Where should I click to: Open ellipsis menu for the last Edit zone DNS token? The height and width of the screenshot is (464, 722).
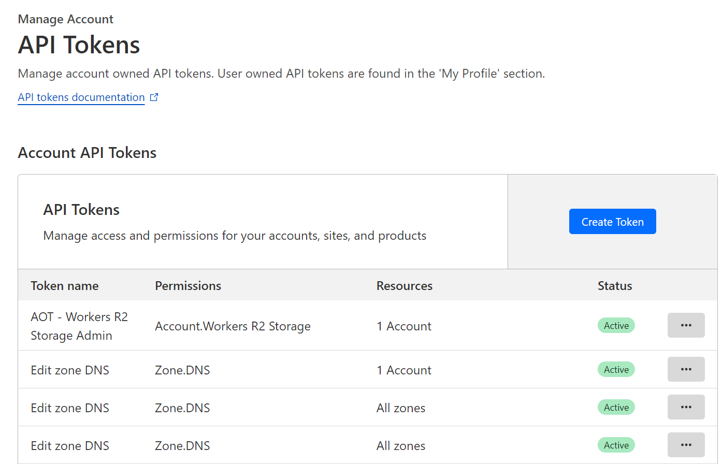(686, 445)
